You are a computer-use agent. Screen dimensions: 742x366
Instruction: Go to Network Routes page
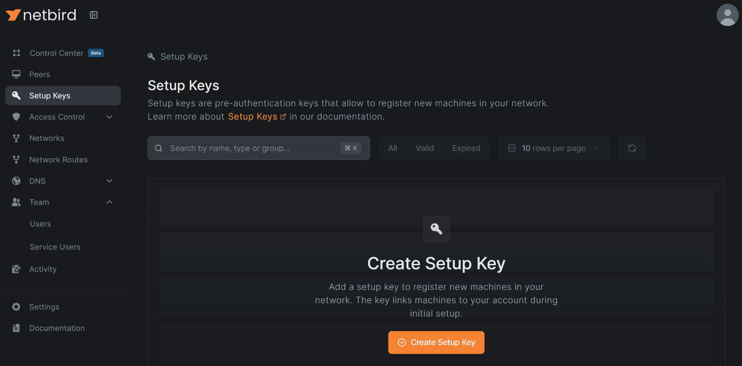click(x=58, y=160)
